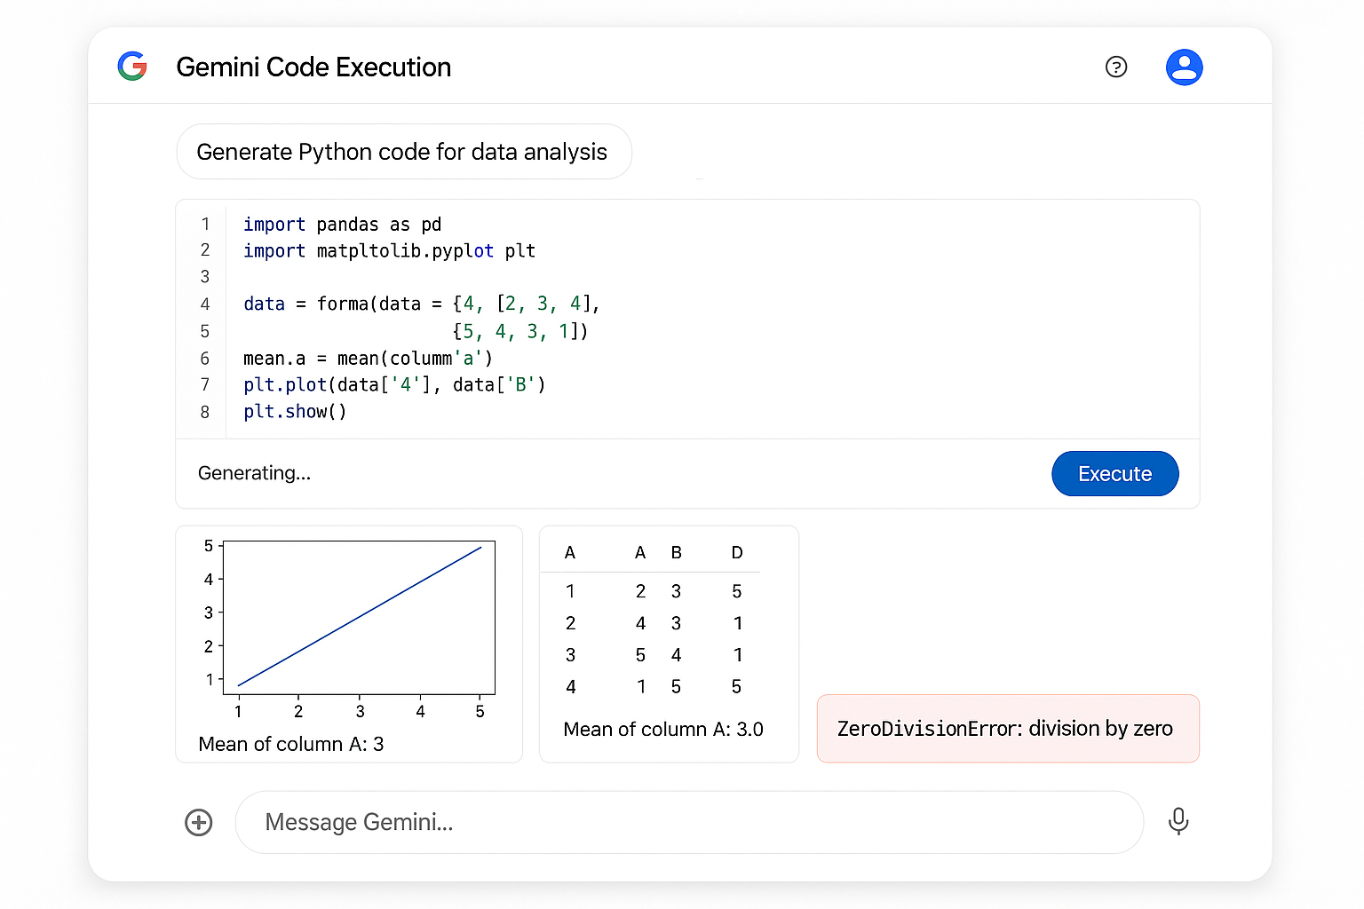Open the line chart output thumbnail

349,644
